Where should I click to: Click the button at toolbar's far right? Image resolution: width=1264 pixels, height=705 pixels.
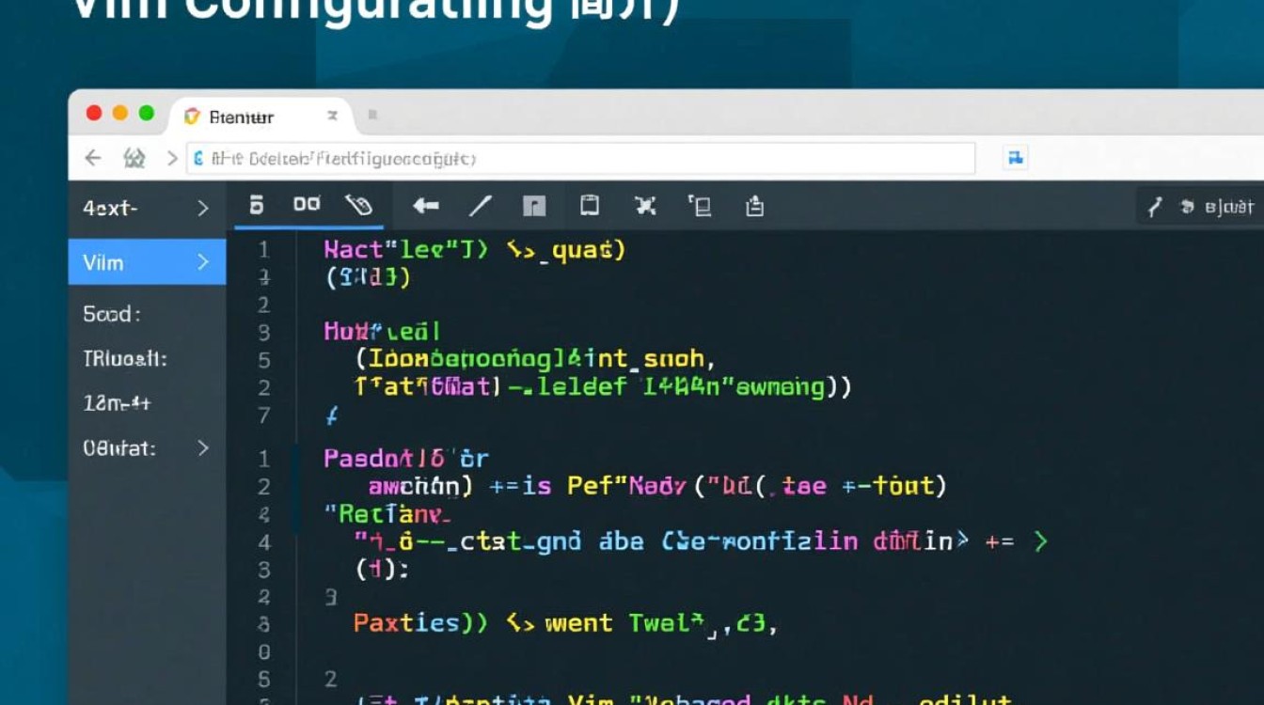1203,206
